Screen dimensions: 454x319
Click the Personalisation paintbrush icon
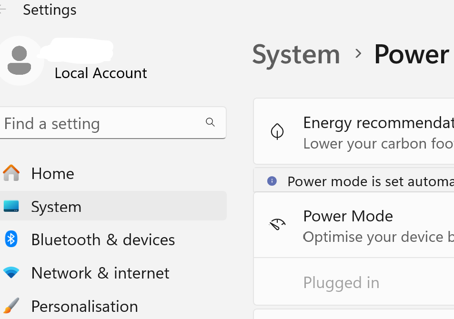(11, 306)
